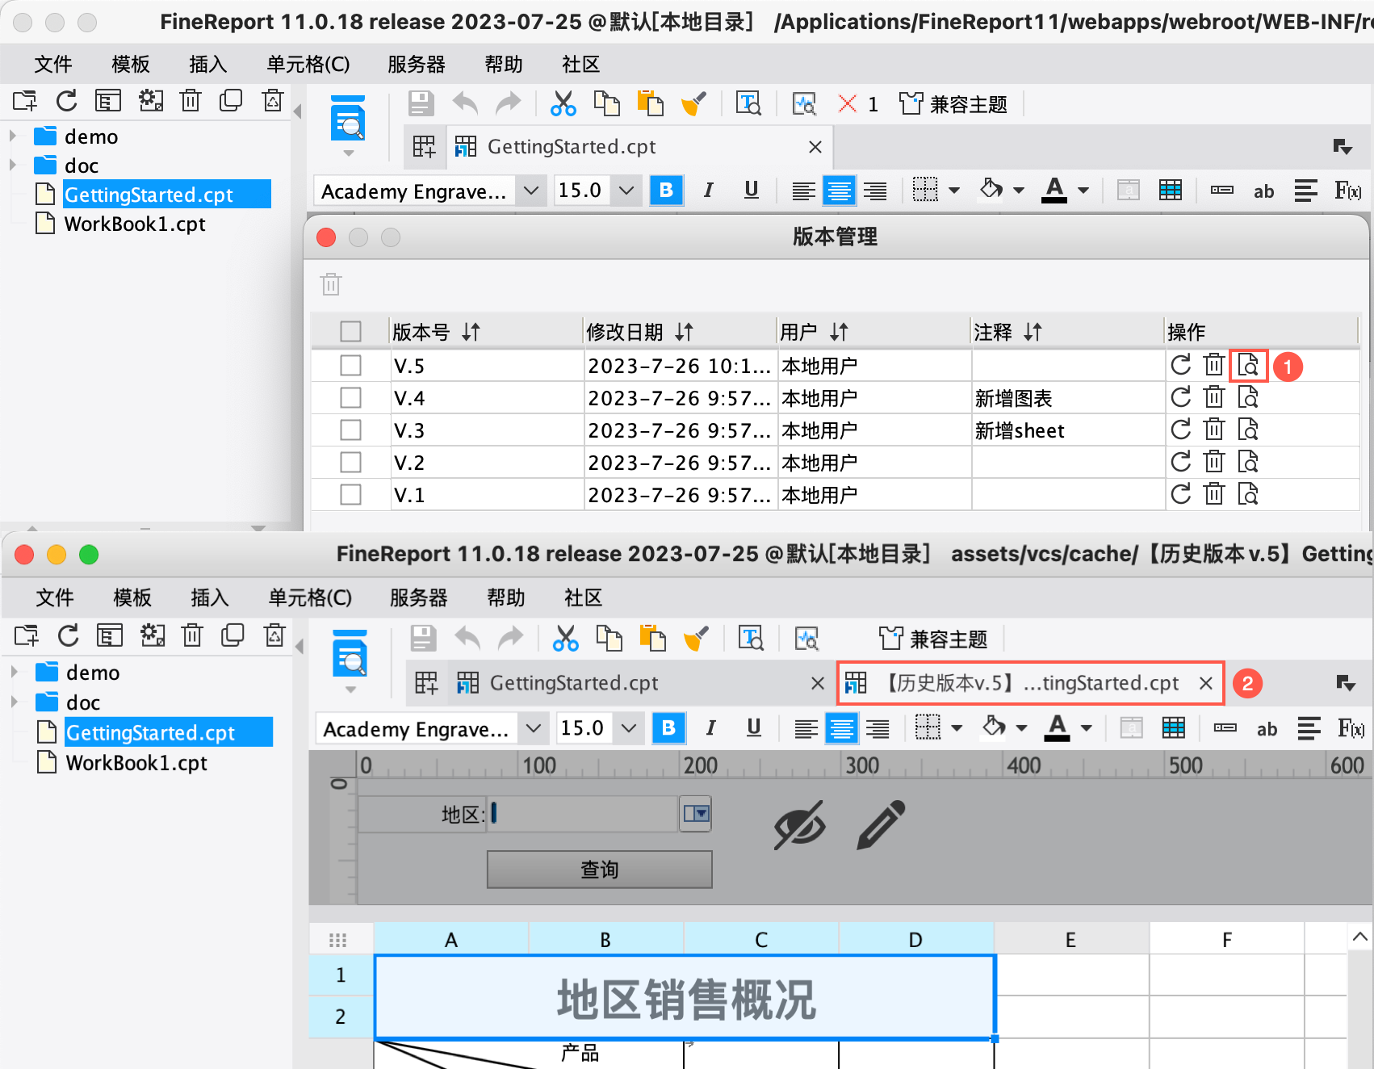This screenshot has height=1069, width=1374.
Task: Open the 模板 menu in the lower window
Action: pos(132,597)
